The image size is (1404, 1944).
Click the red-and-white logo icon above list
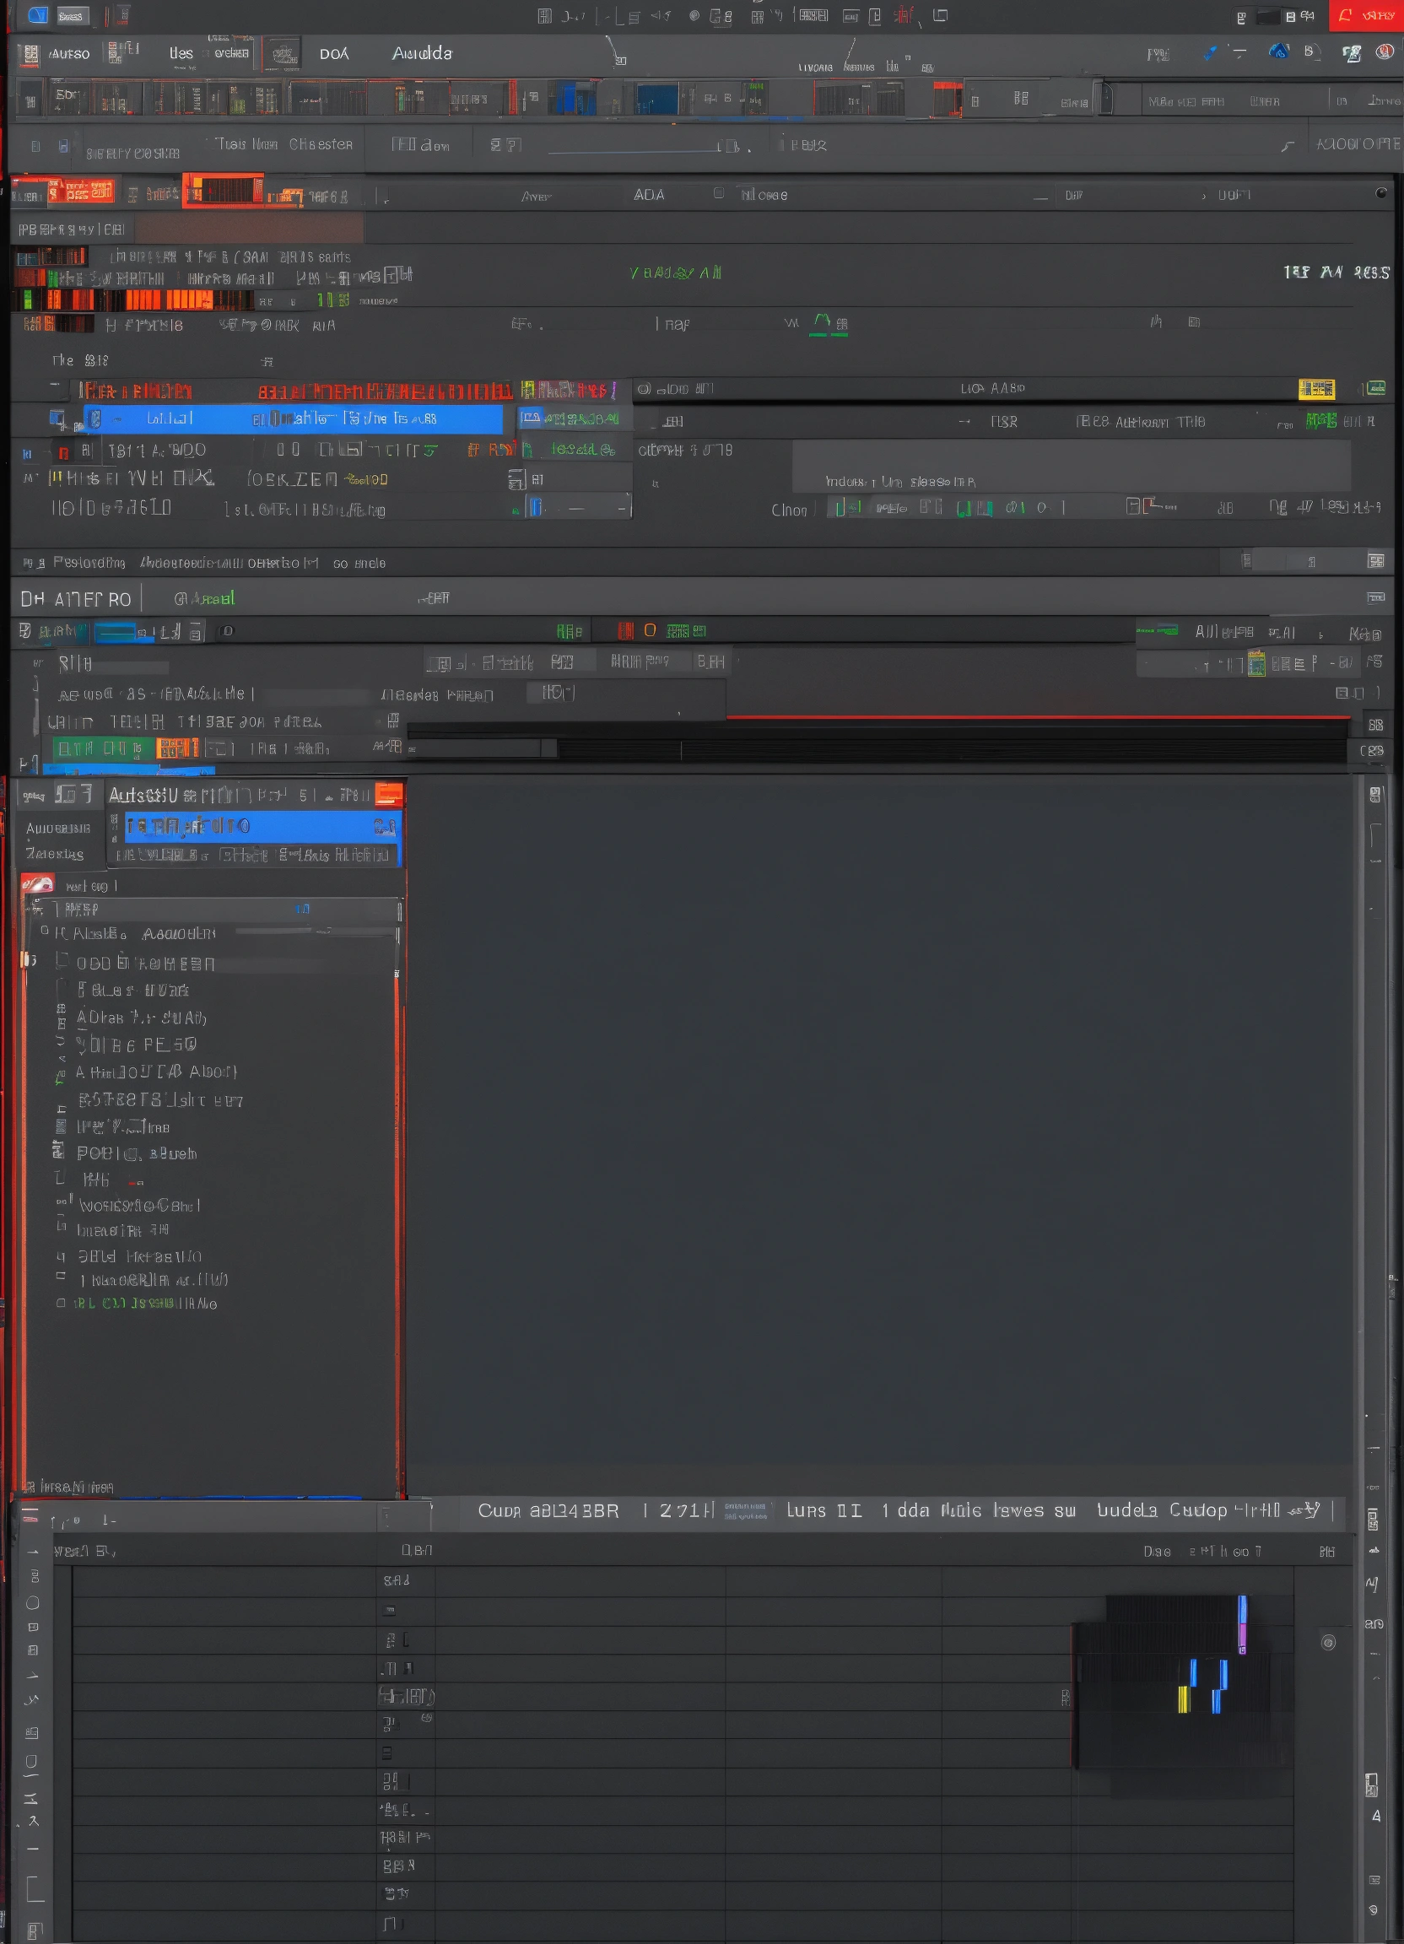point(38,883)
